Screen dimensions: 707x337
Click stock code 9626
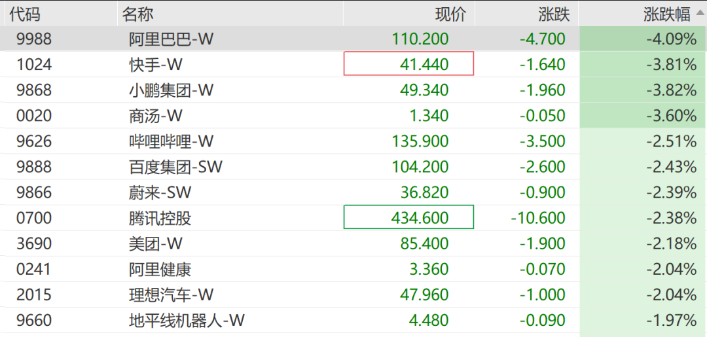coord(34,141)
